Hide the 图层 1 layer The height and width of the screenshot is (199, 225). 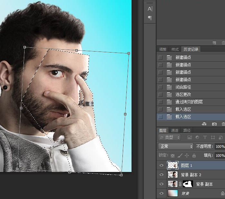161,166
